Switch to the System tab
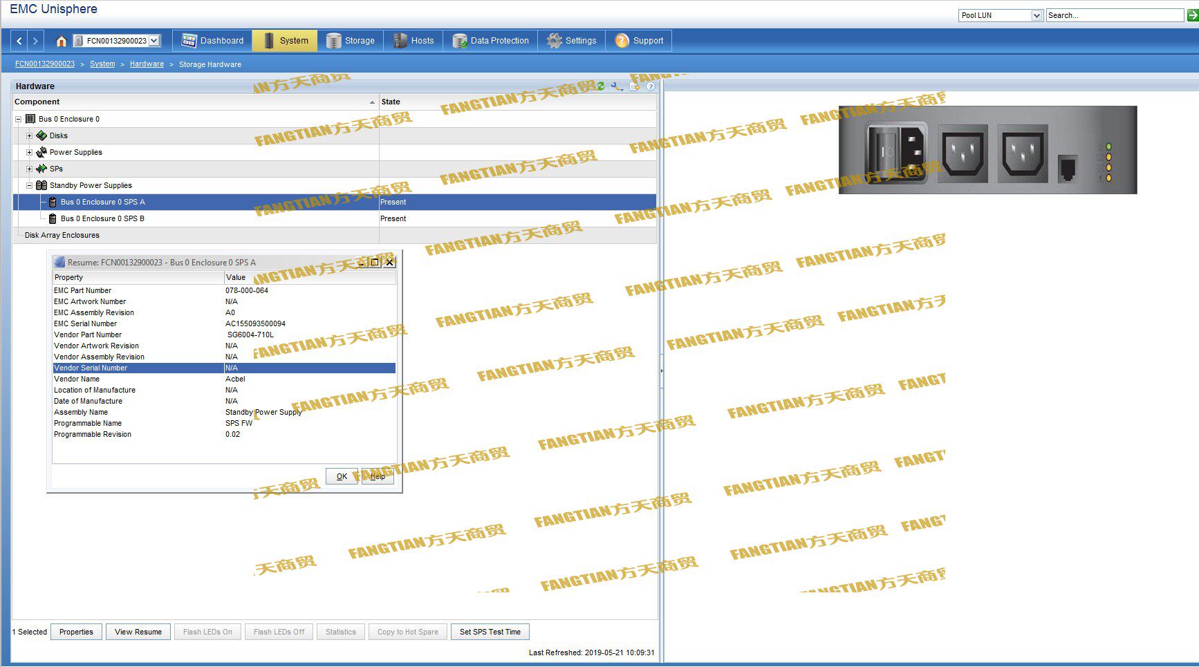 [285, 41]
